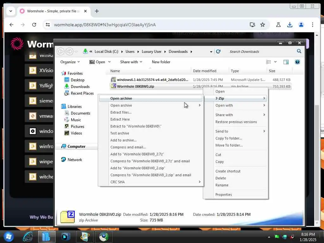Expand the second Open archive submenu arrow
324x243 pixels.
point(200,105)
